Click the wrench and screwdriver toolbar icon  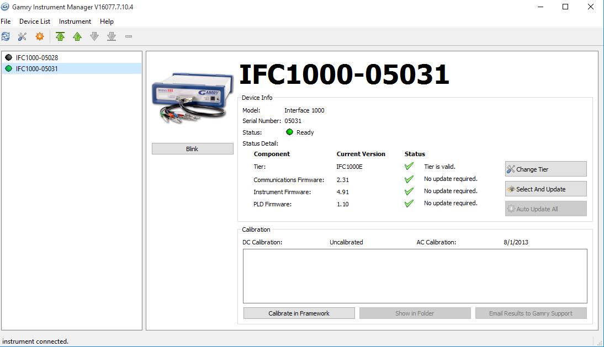(22, 36)
